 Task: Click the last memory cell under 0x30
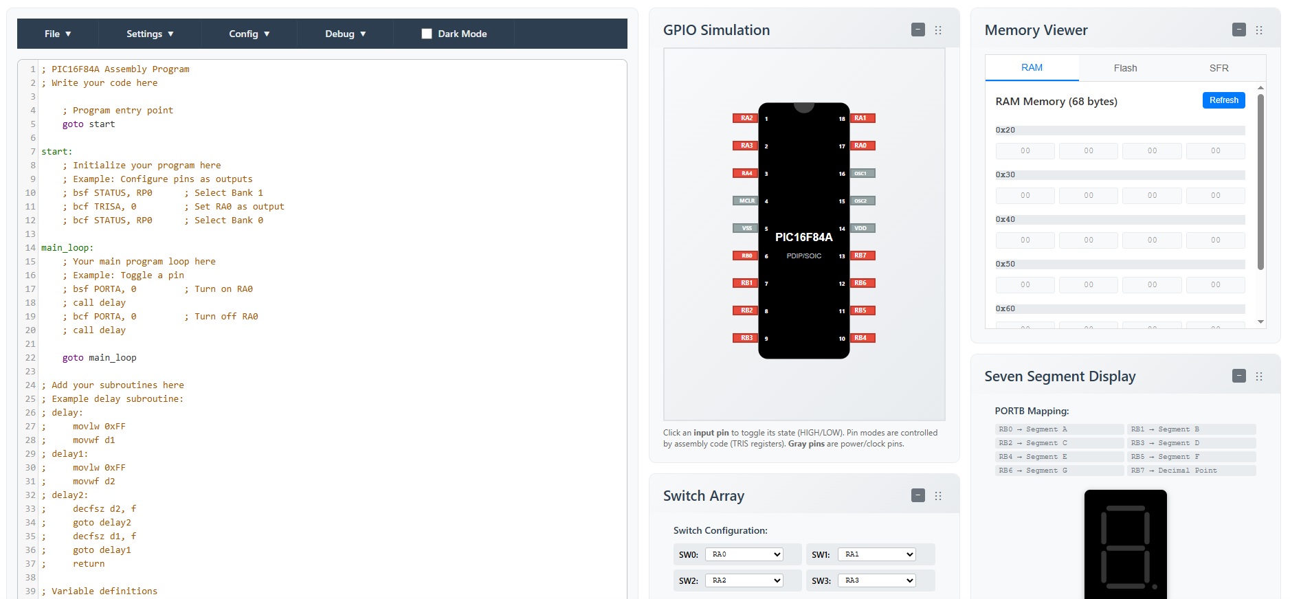pyautogui.click(x=1215, y=195)
